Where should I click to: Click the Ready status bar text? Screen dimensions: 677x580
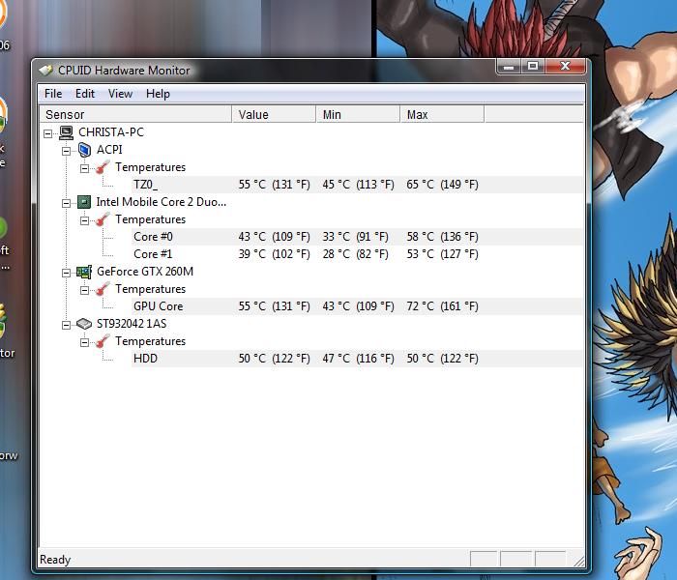coord(55,560)
